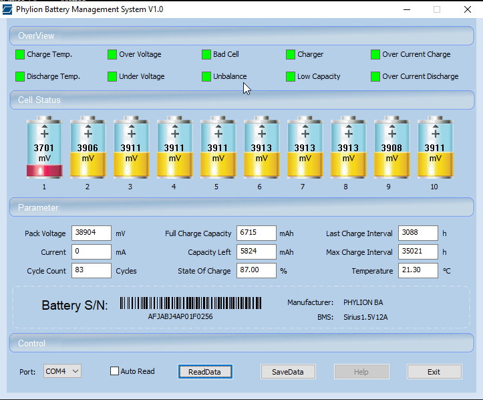Screen dimensions: 483x400
Task: Click the Control section header
Action: (241, 343)
